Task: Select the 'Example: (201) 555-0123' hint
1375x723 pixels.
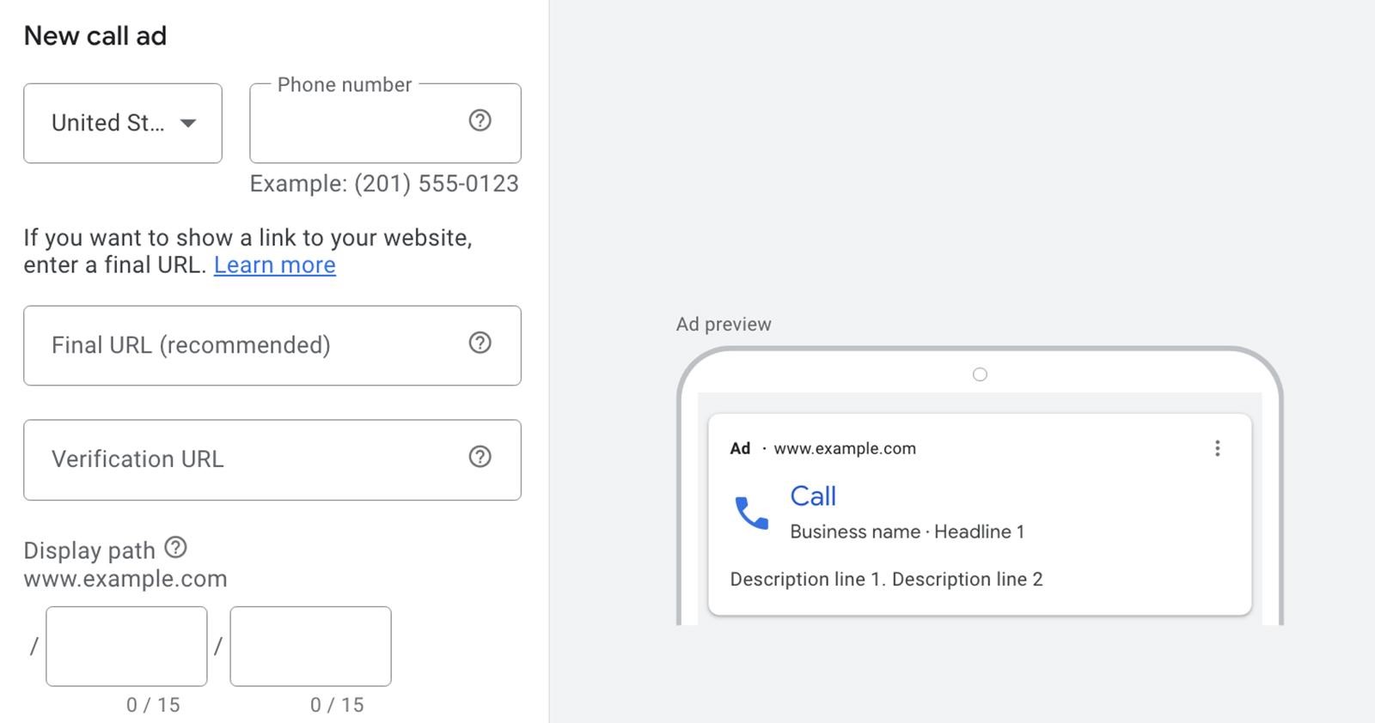Action: (384, 184)
